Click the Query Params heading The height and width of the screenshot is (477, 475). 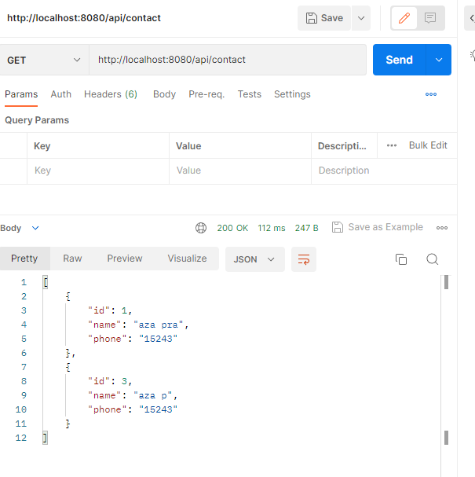click(37, 120)
